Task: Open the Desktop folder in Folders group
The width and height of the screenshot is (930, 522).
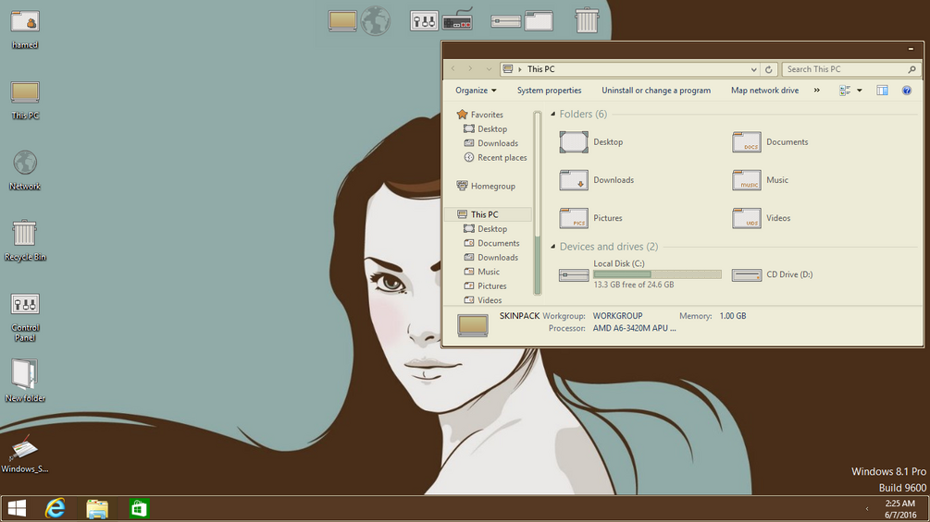Action: pos(591,142)
